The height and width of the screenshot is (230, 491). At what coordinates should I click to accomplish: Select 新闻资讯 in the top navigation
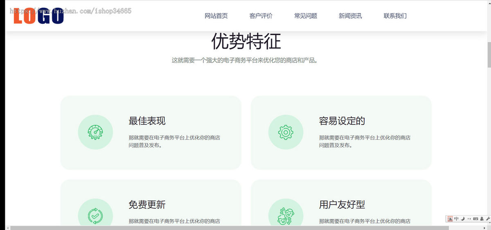(x=350, y=16)
